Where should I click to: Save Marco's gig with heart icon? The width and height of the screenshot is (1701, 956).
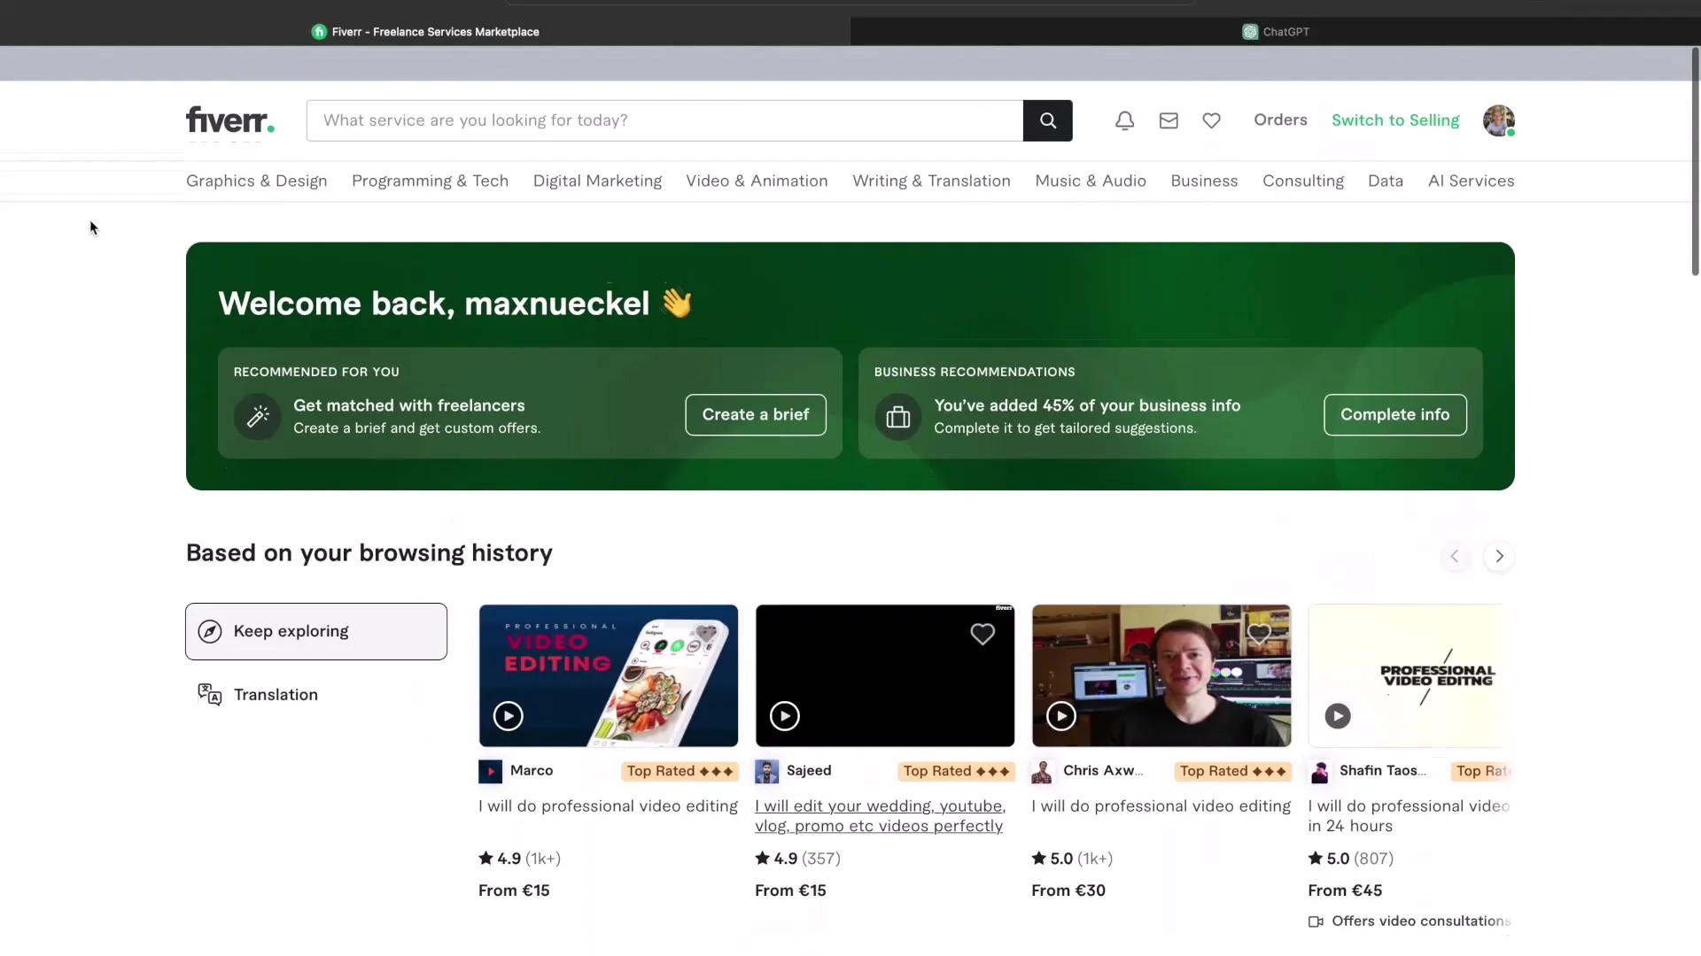coord(706,634)
